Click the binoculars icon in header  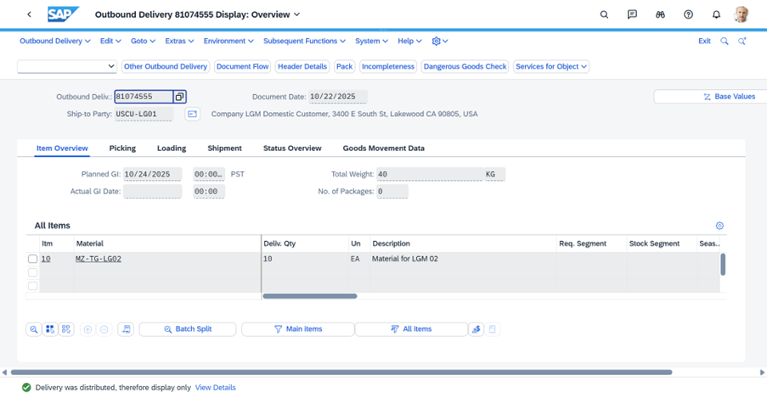point(660,14)
